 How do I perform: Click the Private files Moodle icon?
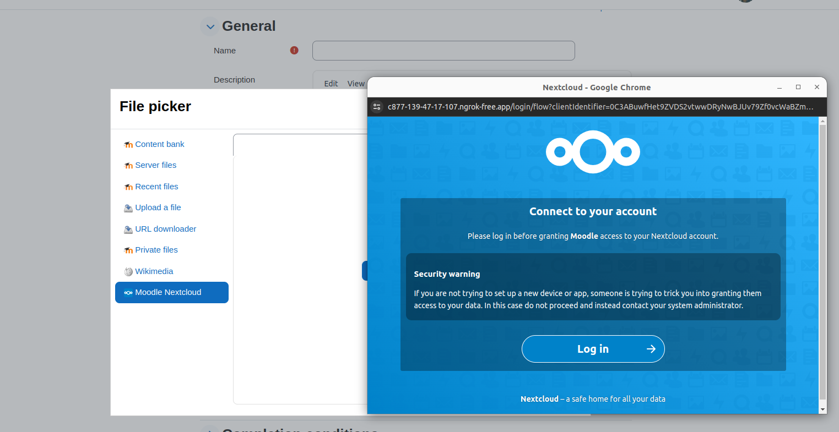(x=128, y=250)
